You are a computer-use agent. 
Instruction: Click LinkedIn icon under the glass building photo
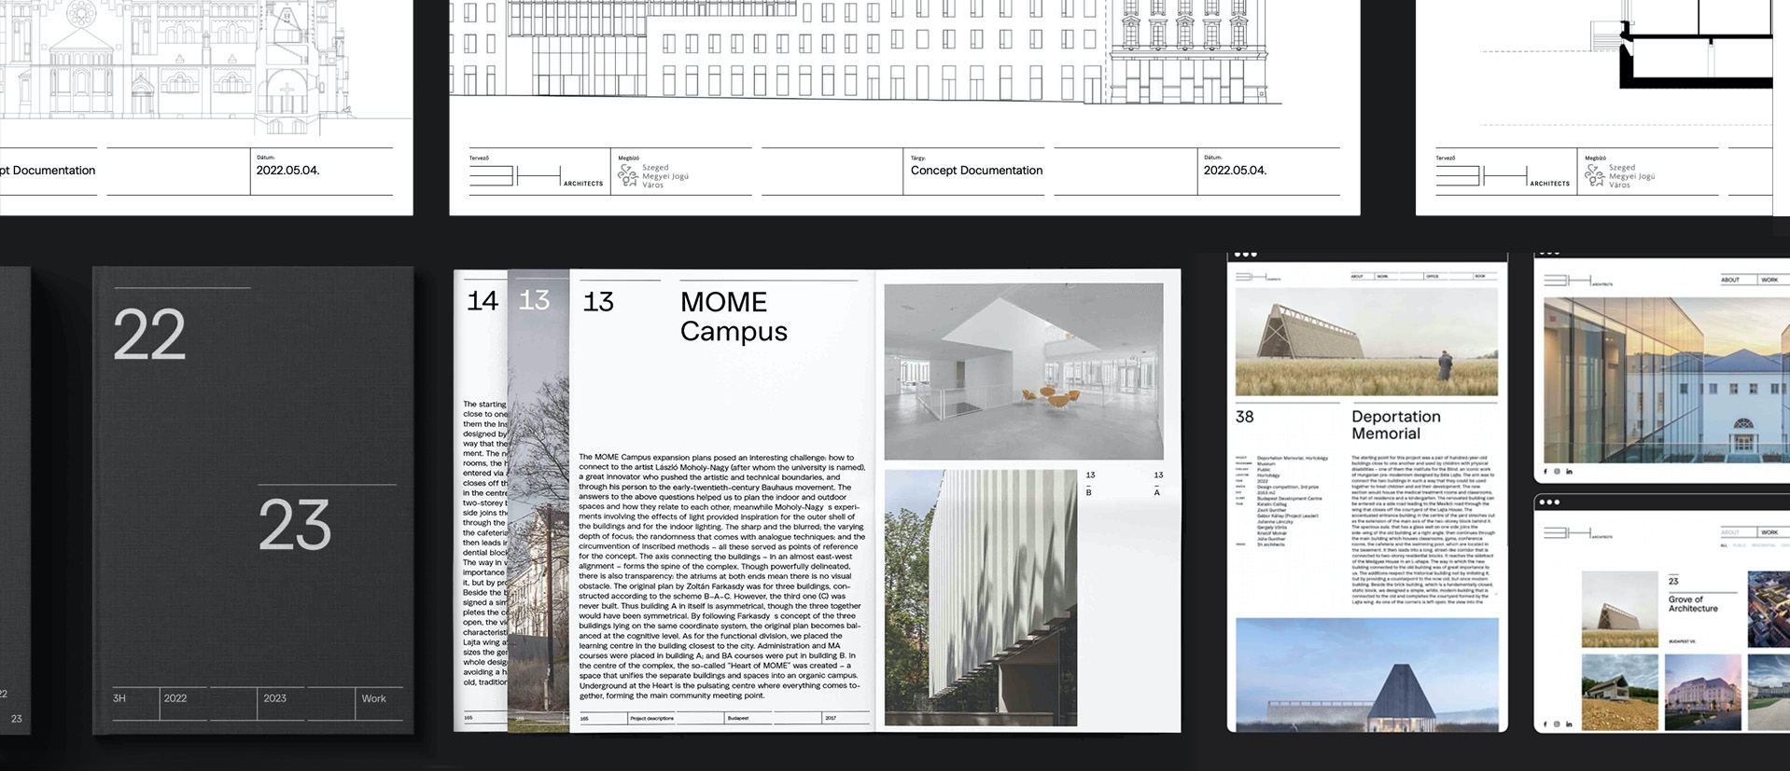tap(1569, 472)
